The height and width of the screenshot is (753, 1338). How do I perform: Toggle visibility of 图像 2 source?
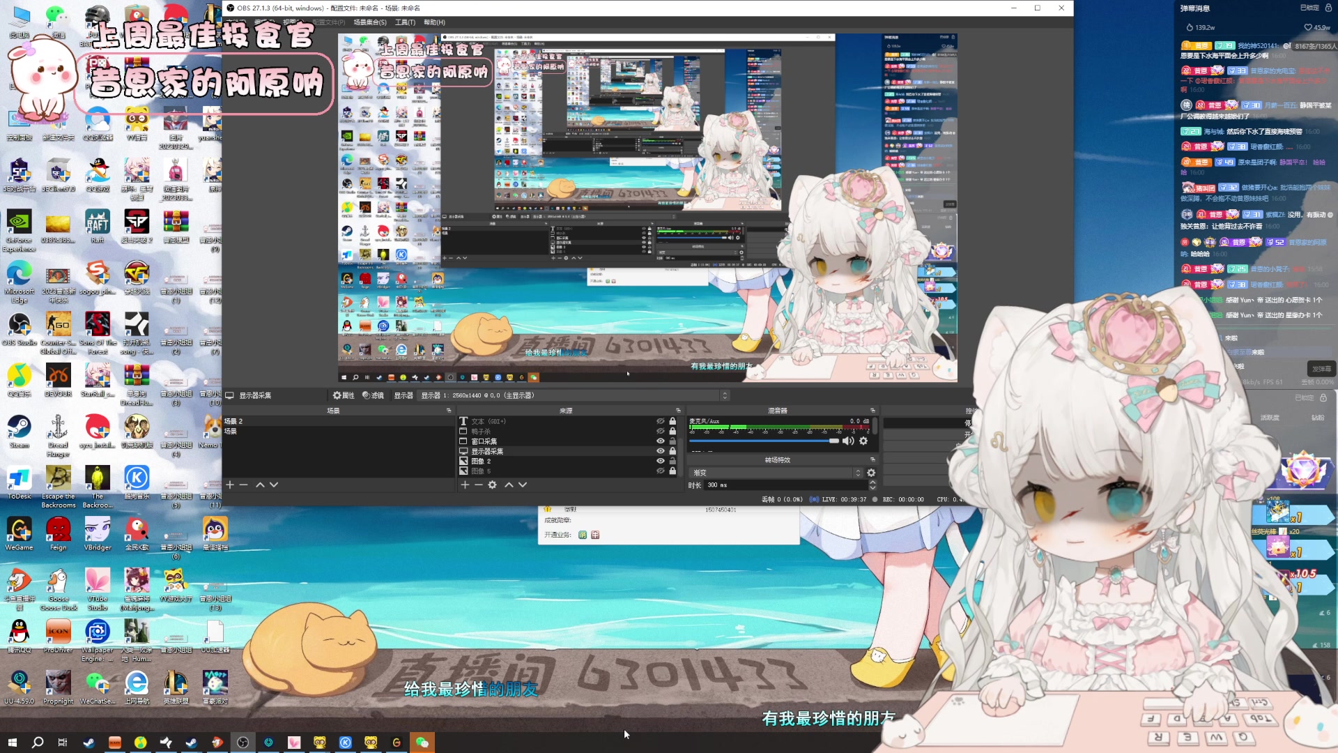[x=660, y=461]
